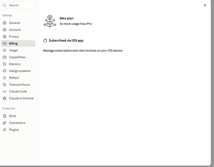Open Claude Code settings
This screenshot has height=167, width=214.
(18, 91)
